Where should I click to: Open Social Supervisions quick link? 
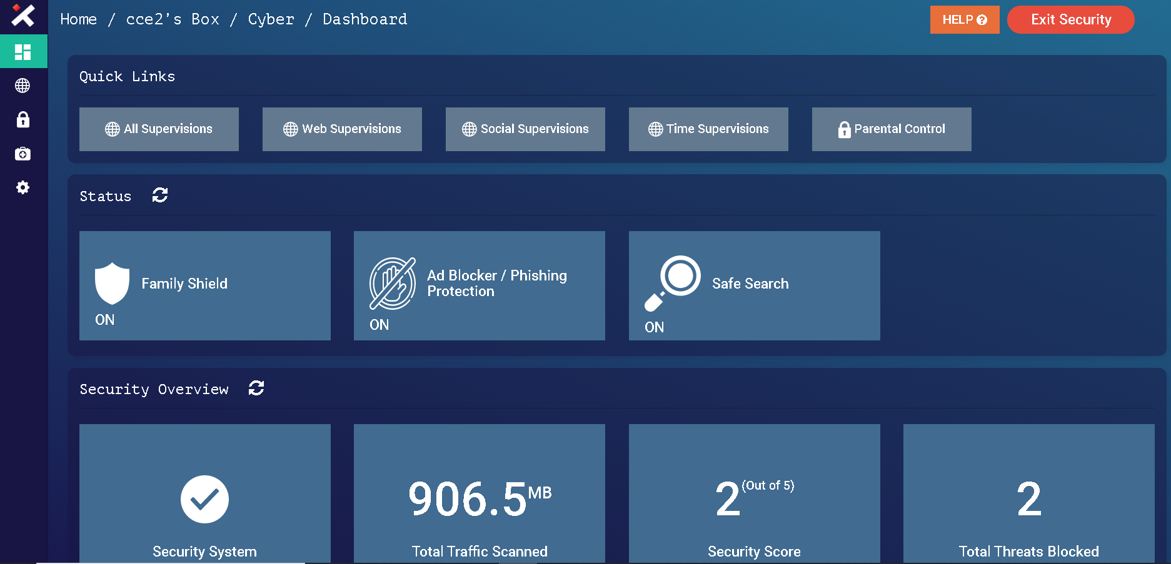[525, 129]
